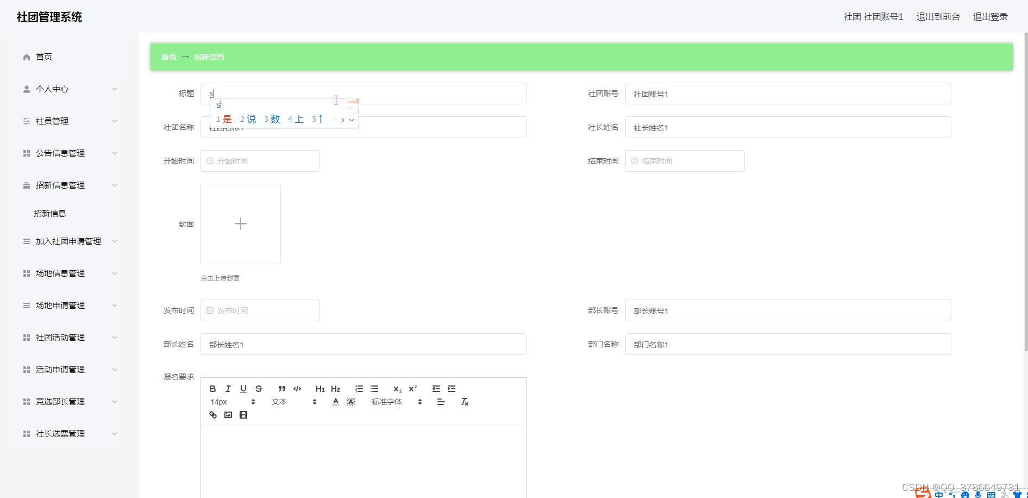Viewport: 1028px width, 498px height.
Task: Click 退出登录 link
Action: pyautogui.click(x=990, y=17)
